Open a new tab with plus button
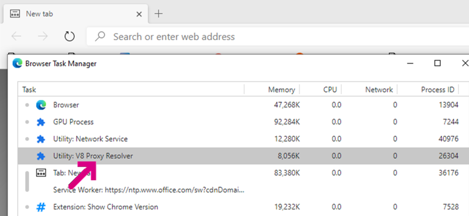 click(x=158, y=14)
